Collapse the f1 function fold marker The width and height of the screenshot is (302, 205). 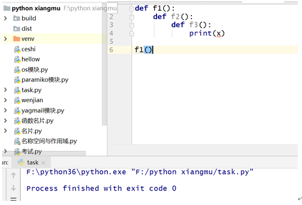pos(131,9)
